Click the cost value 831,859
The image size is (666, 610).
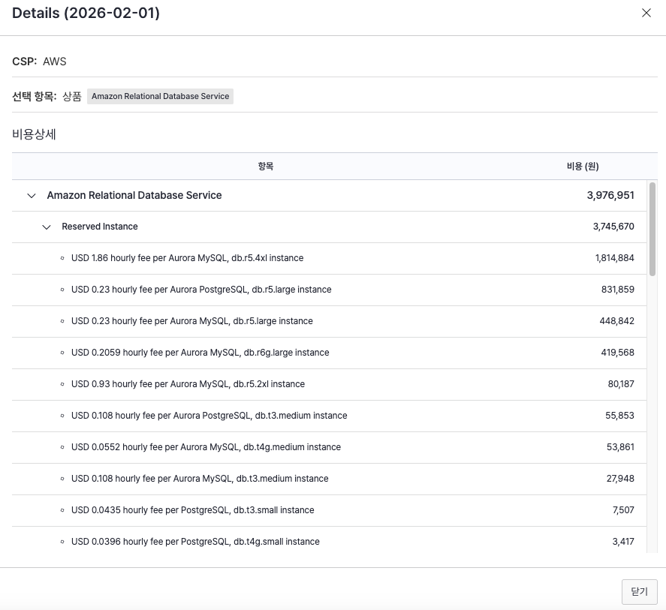tap(618, 290)
